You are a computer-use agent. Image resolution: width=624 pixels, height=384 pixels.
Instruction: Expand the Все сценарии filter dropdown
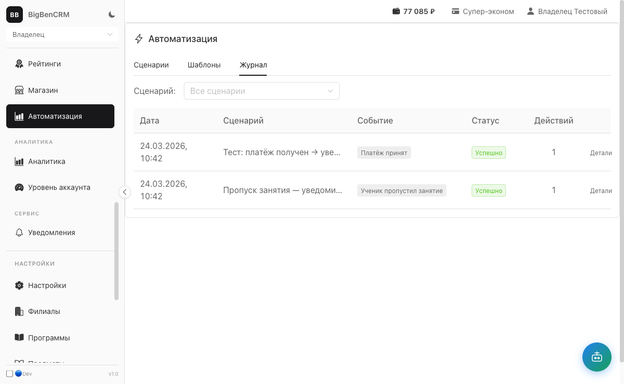tap(262, 91)
